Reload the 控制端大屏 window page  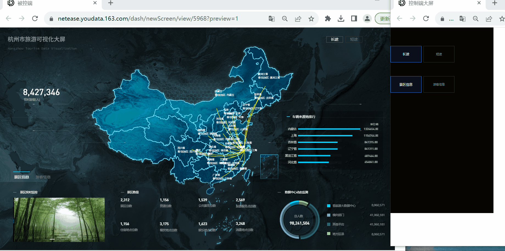pos(426,19)
